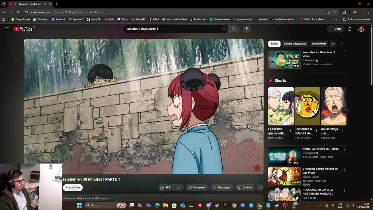Open YouTube notifications bell

click(350, 29)
